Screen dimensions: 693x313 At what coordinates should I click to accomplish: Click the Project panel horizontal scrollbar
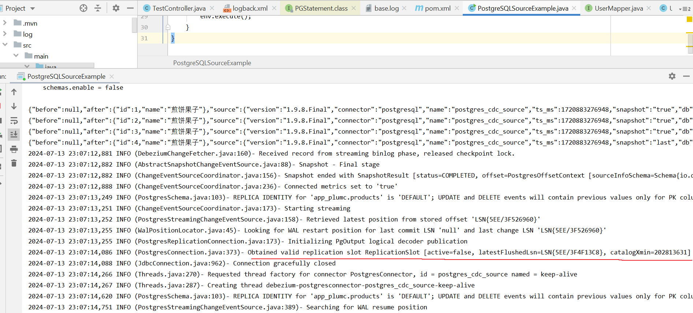tap(47, 65)
